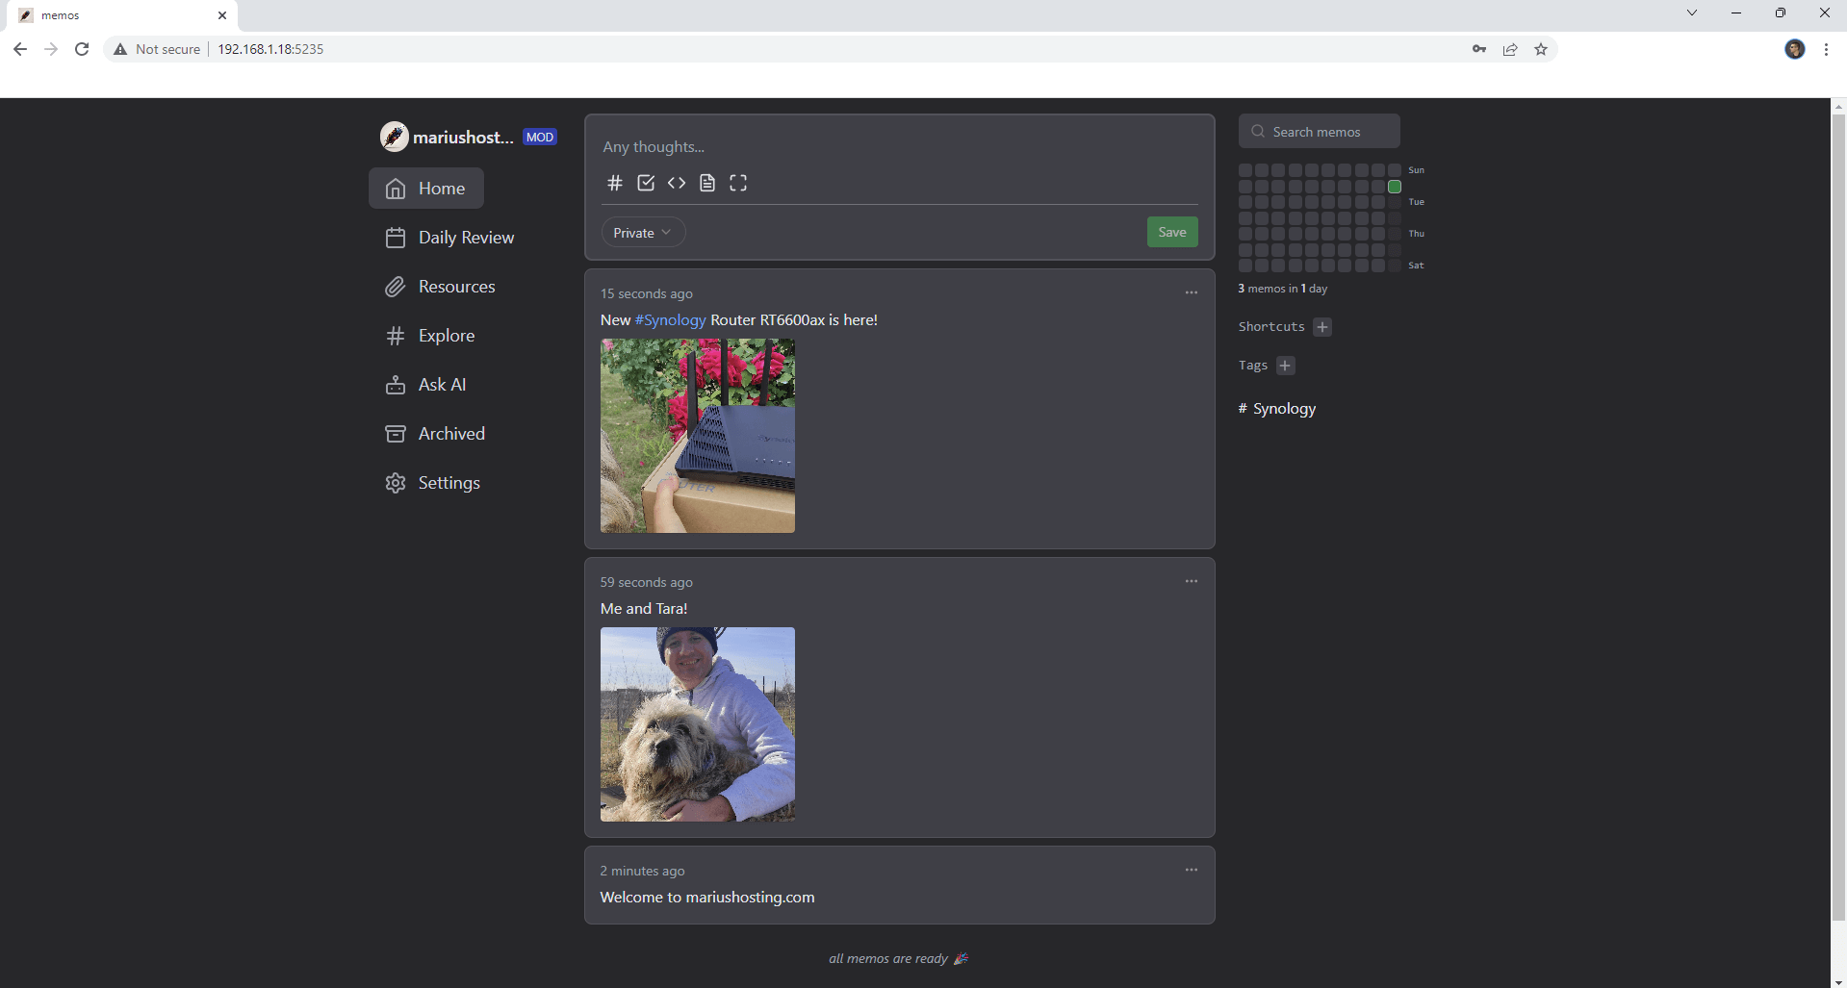1847x988 pixels.
Task: Add a new tag with the plus icon
Action: click(x=1285, y=366)
